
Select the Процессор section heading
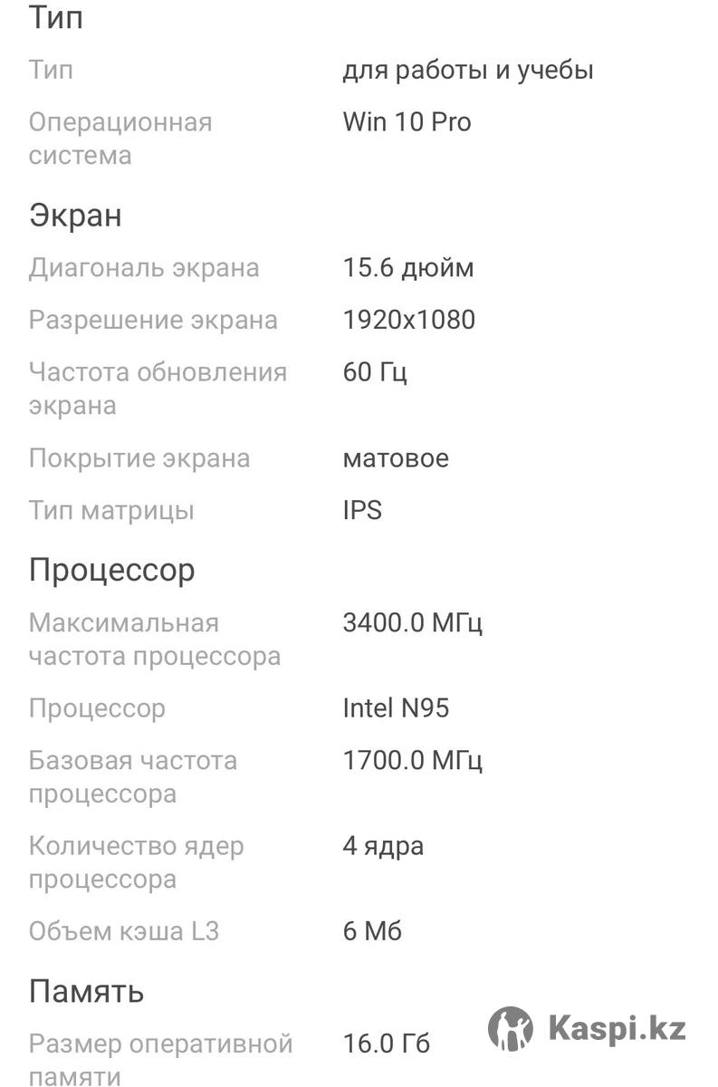(x=112, y=570)
